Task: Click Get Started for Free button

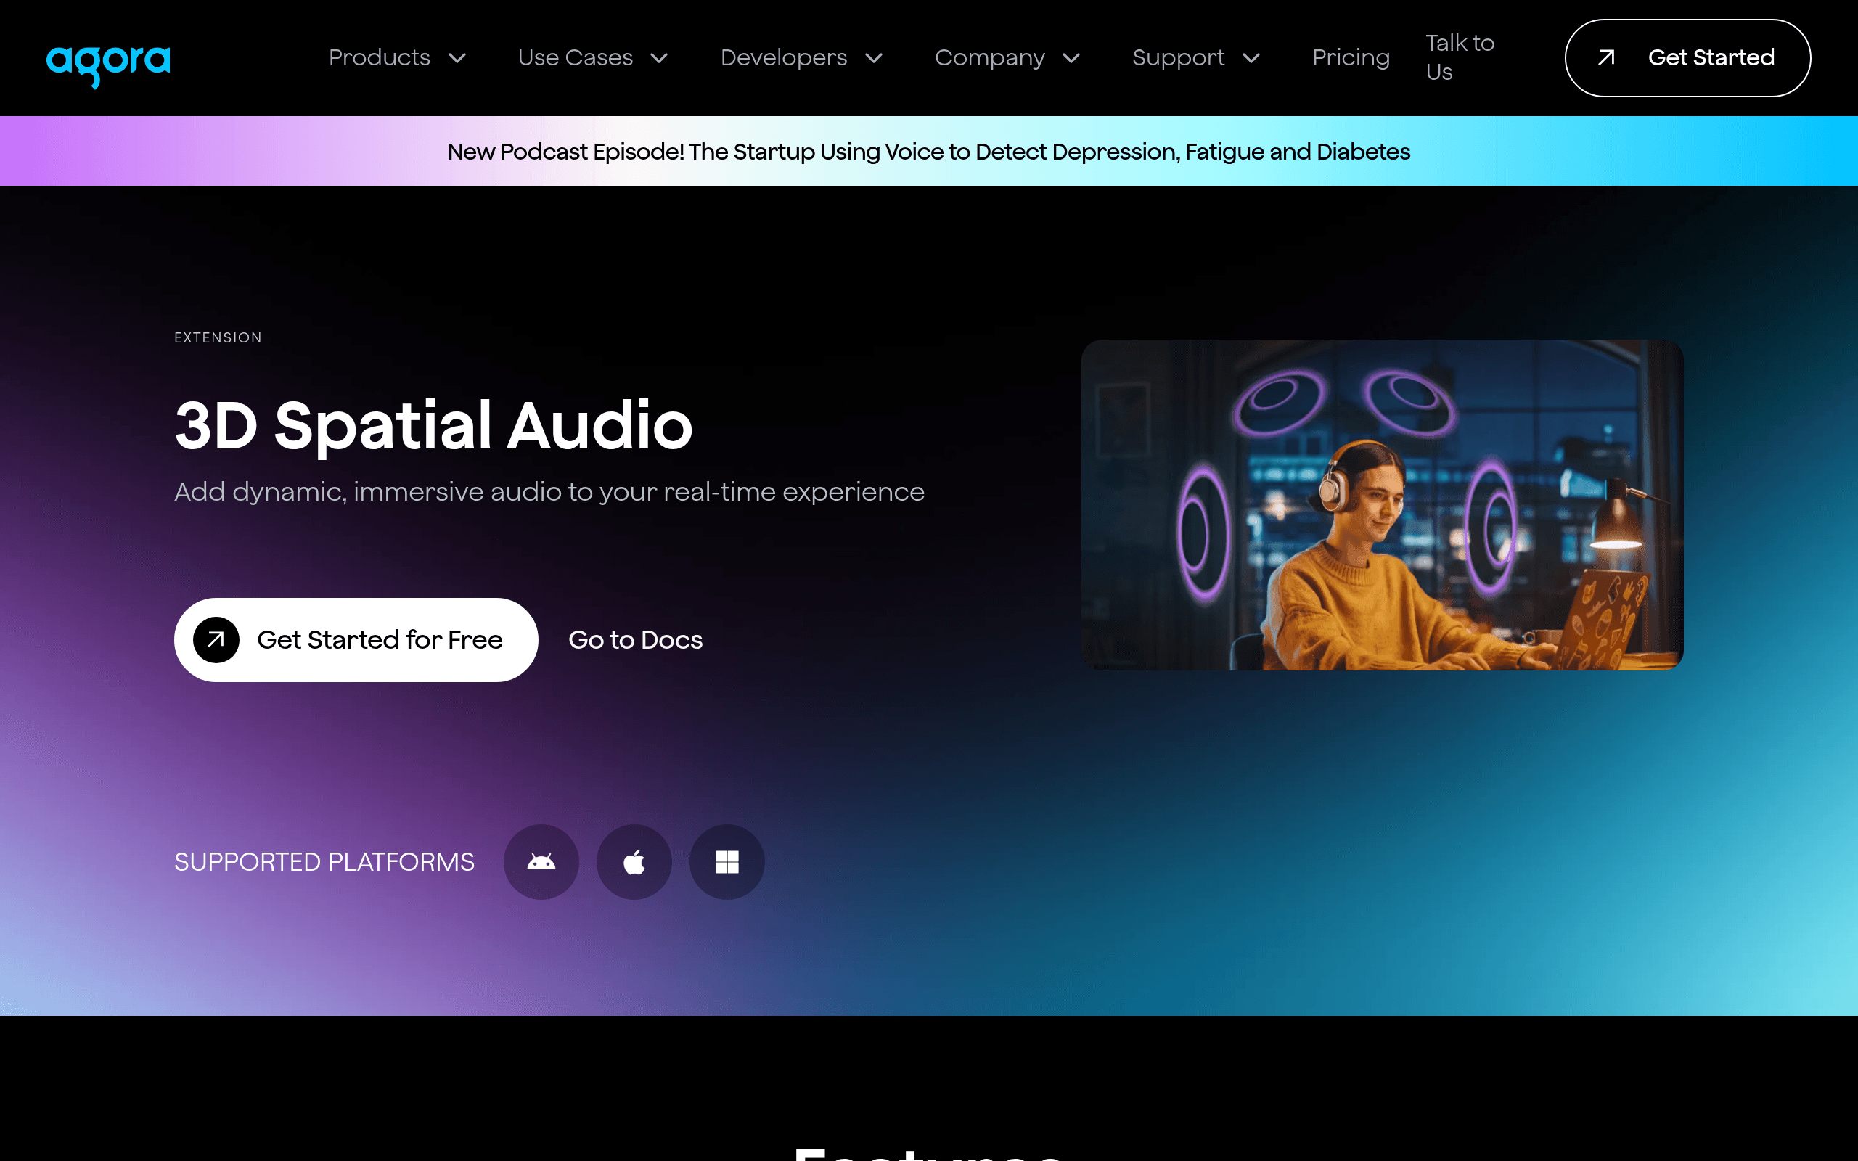Action: [356, 639]
